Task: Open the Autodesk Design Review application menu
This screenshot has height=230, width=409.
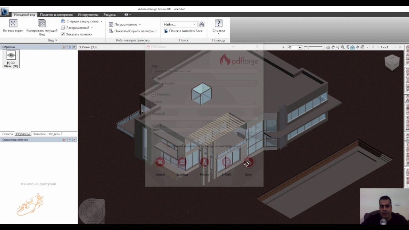Action: pos(4,12)
